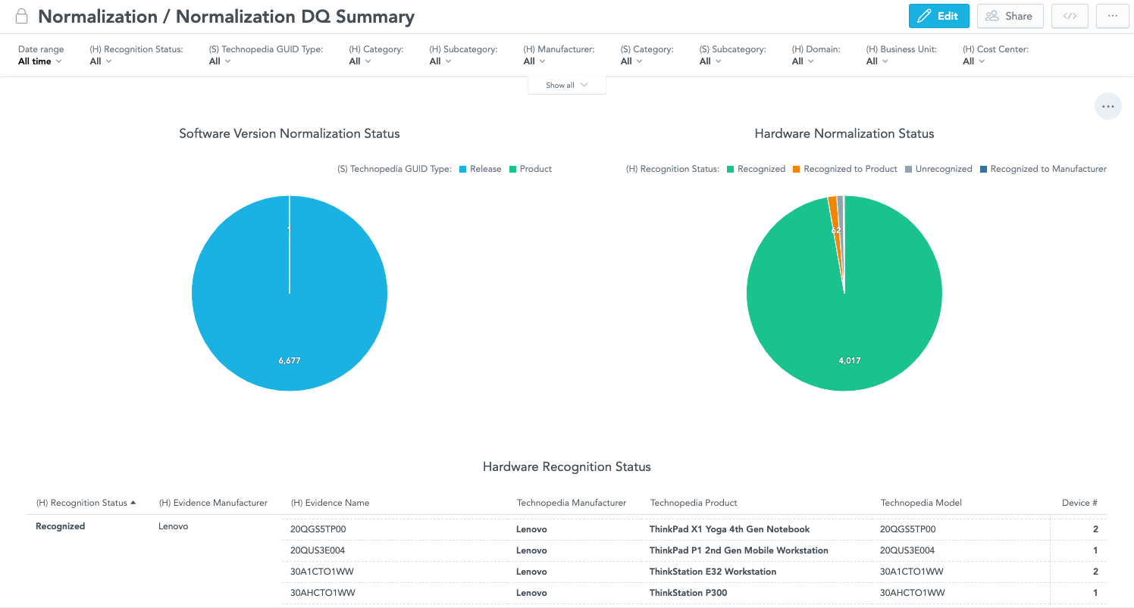Toggle Unrecognized legend item in hardware chart
Image resolution: width=1134 pixels, height=608 pixels.
tap(938, 169)
